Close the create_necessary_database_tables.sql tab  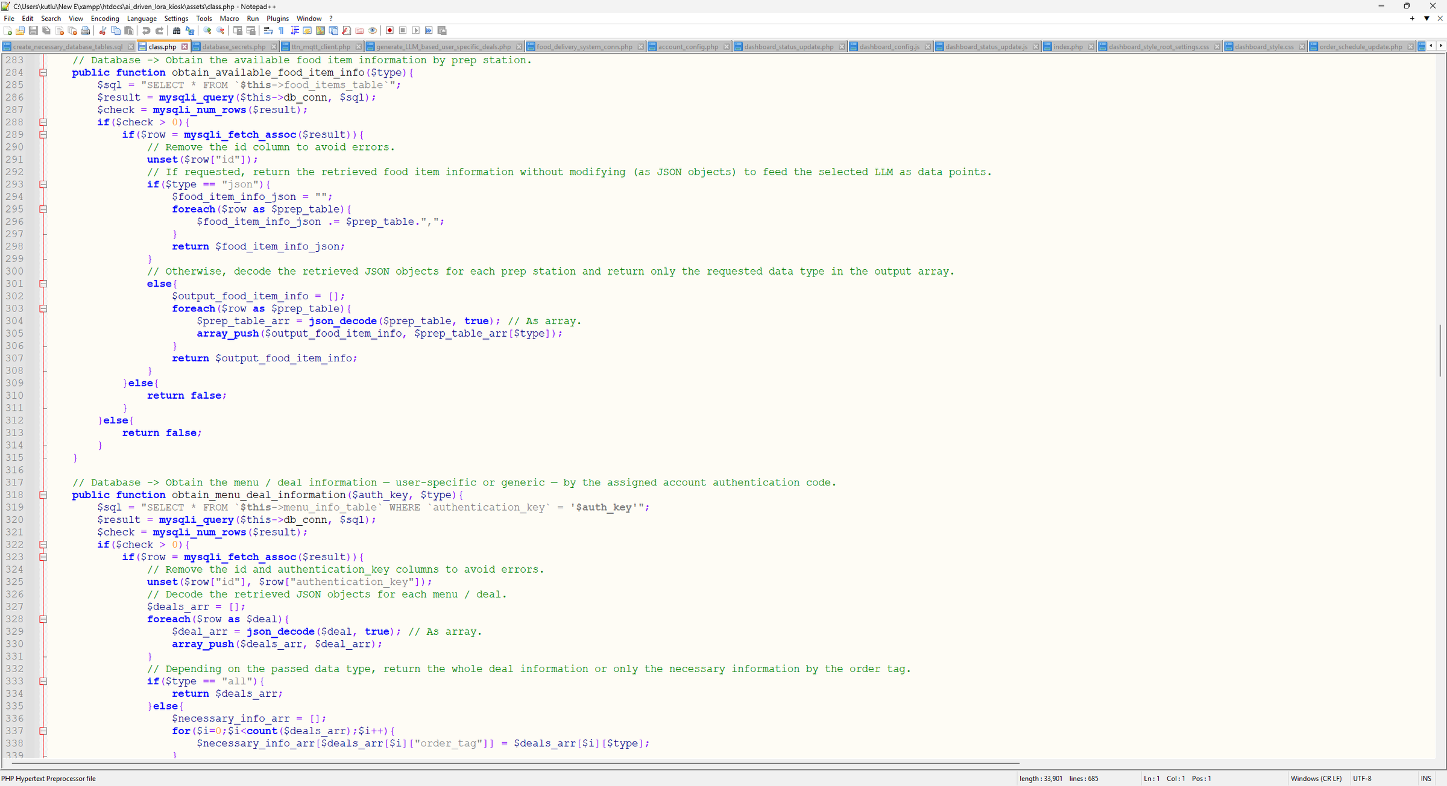point(131,46)
